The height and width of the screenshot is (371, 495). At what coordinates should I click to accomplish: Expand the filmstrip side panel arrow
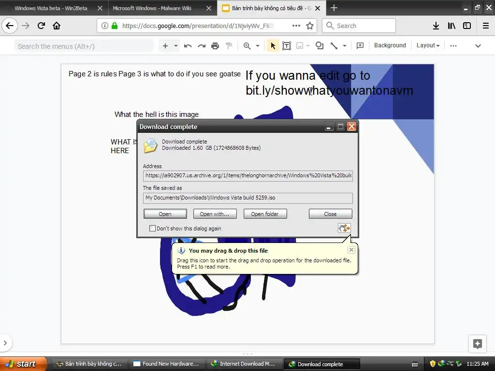pos(5,343)
